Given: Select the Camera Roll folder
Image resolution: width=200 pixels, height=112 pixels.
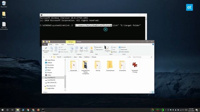Looking at the screenshot, I should pos(73,66).
